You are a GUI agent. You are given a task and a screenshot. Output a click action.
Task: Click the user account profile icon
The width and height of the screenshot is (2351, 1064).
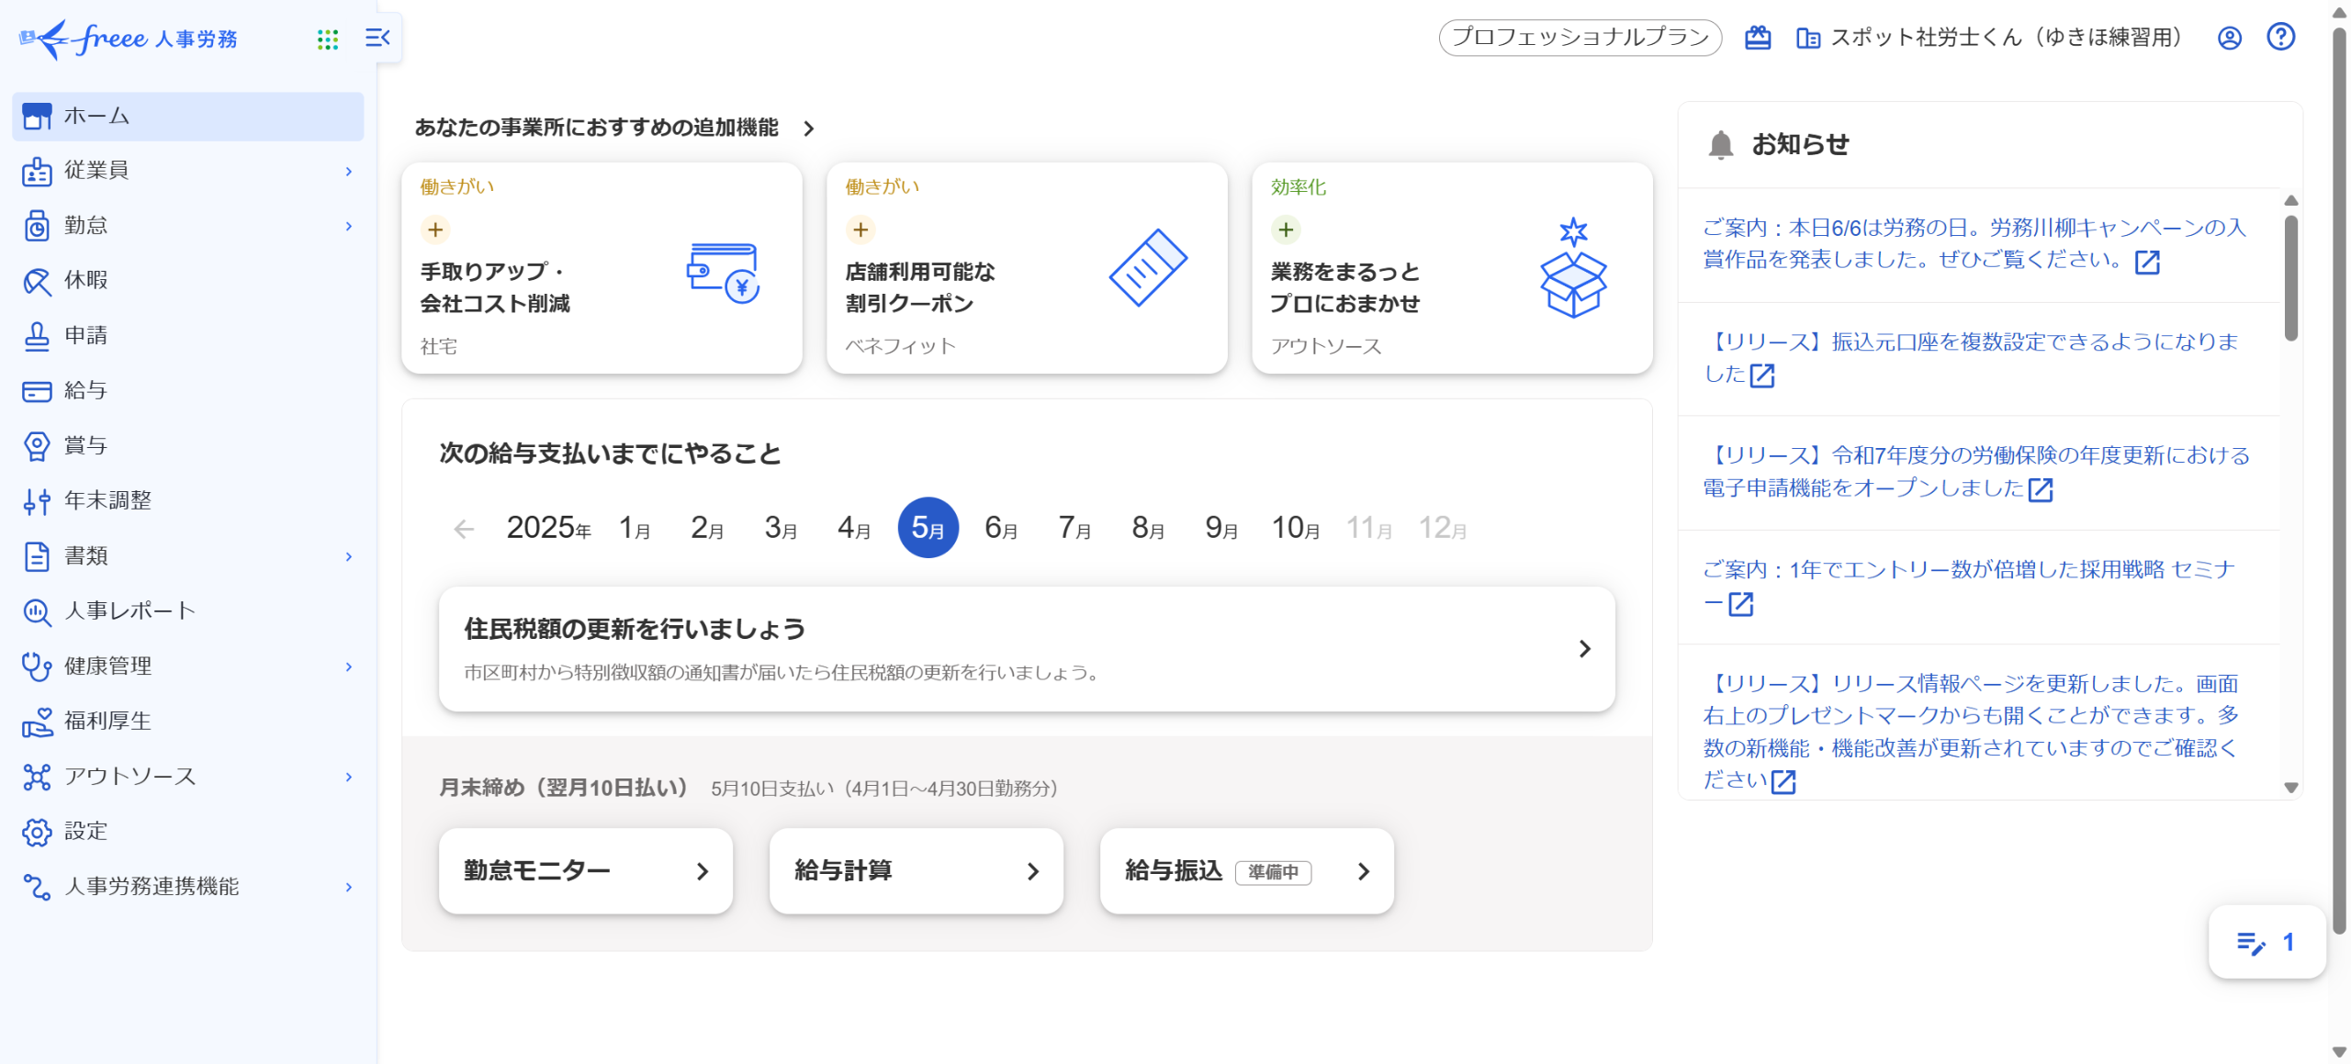point(2230,38)
